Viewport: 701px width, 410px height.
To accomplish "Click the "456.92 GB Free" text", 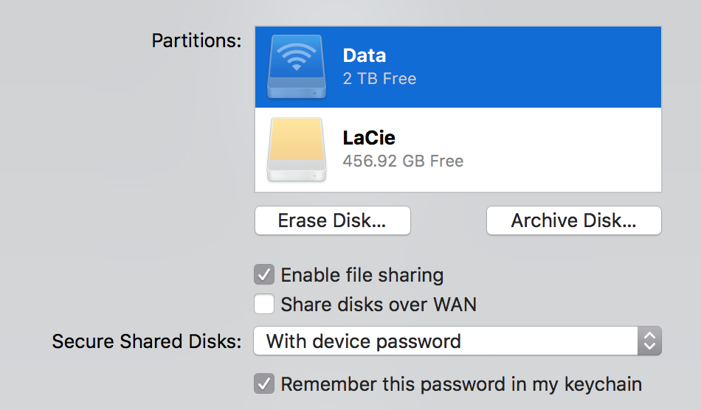I will click(x=403, y=161).
